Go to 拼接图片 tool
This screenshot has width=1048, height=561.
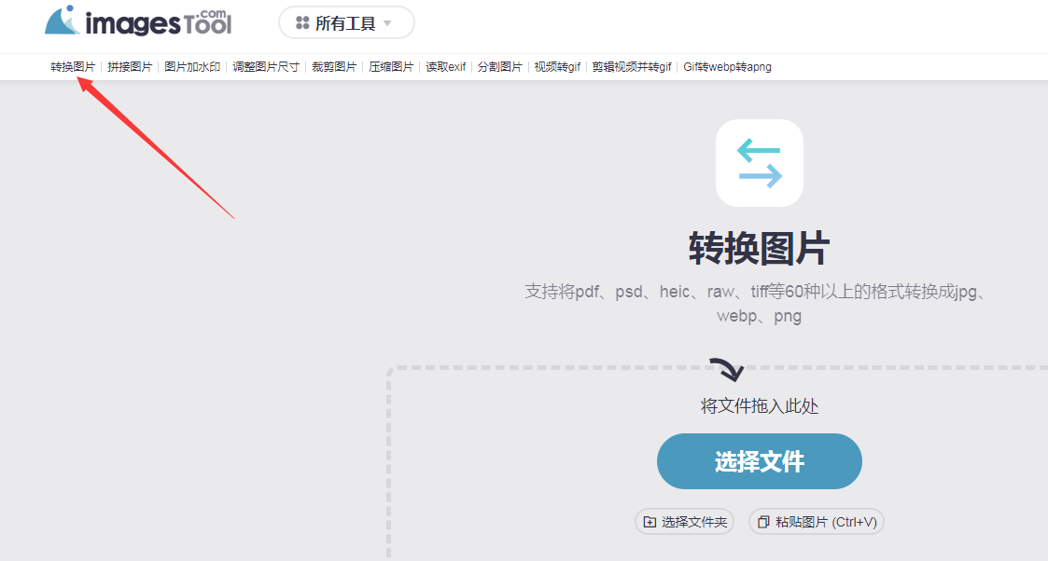pos(130,67)
